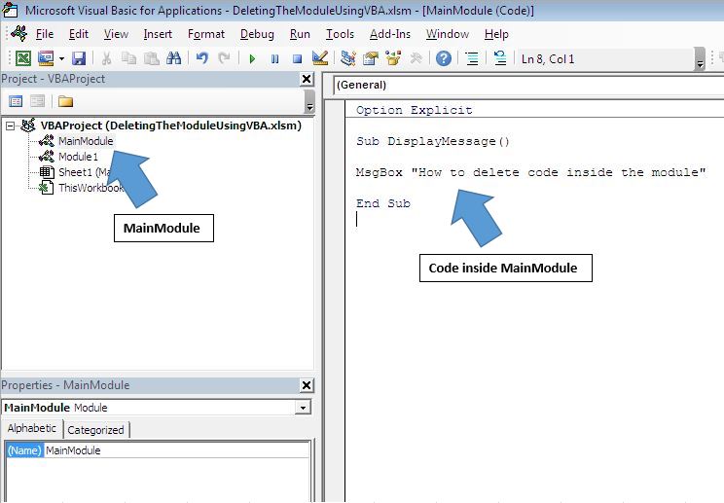Click the Toolbox hammer and wrench icon
Image resolution: width=724 pixels, height=503 pixels.
(x=416, y=58)
